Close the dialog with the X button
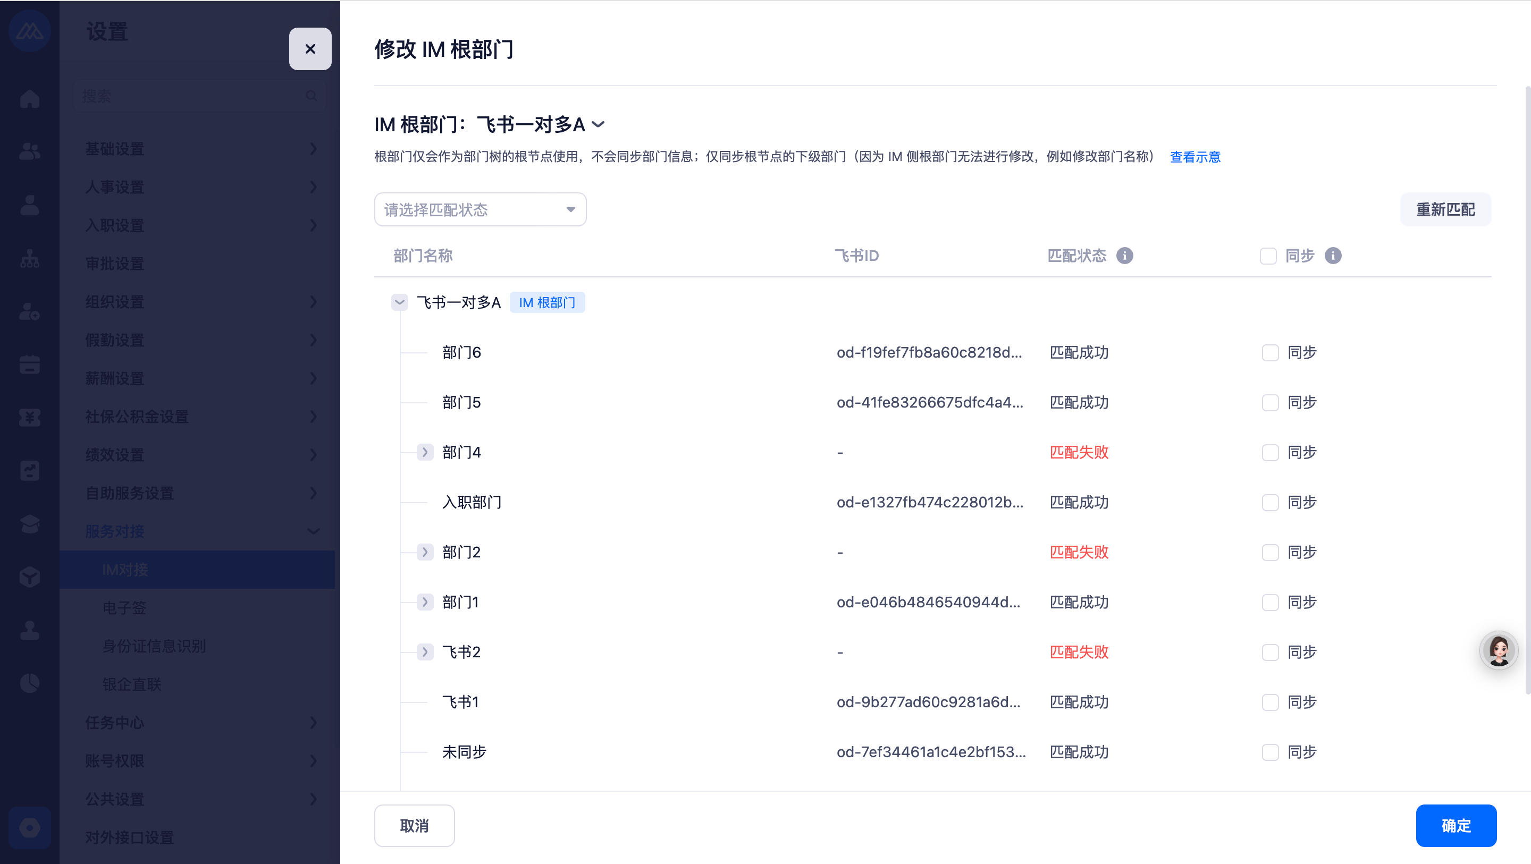The width and height of the screenshot is (1531, 864). [310, 49]
